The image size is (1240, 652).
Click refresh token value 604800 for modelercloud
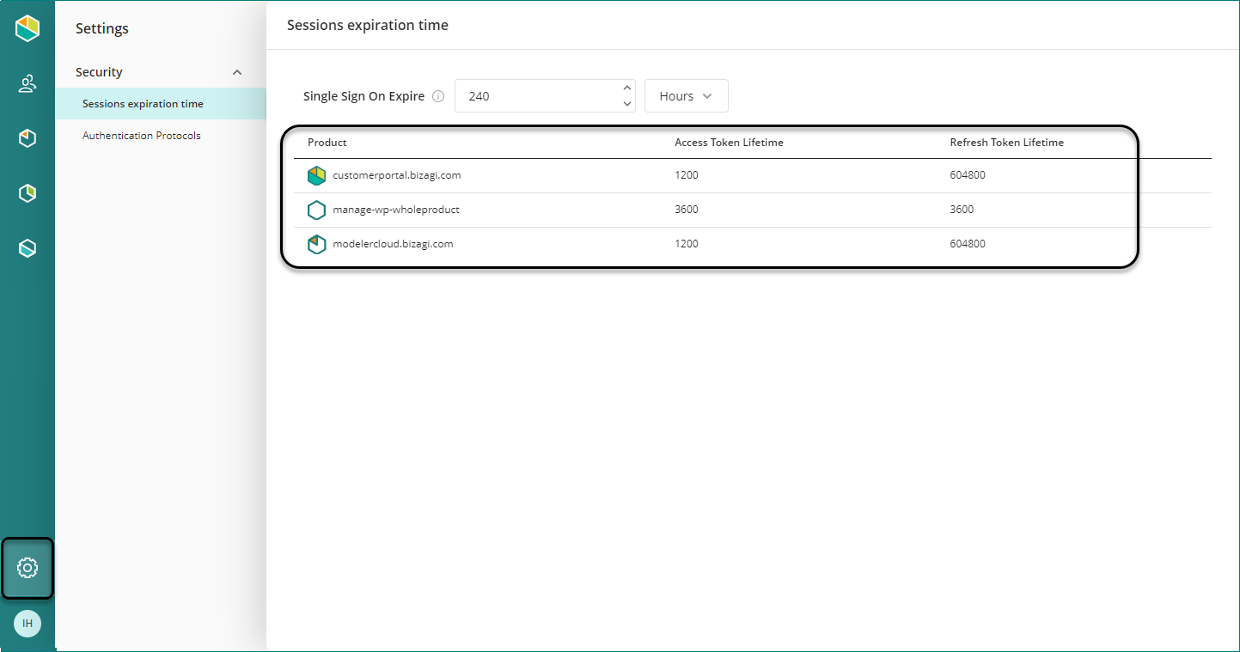point(968,244)
